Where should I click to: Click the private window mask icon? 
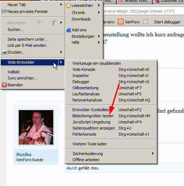pyautogui.click(x=4, y=12)
